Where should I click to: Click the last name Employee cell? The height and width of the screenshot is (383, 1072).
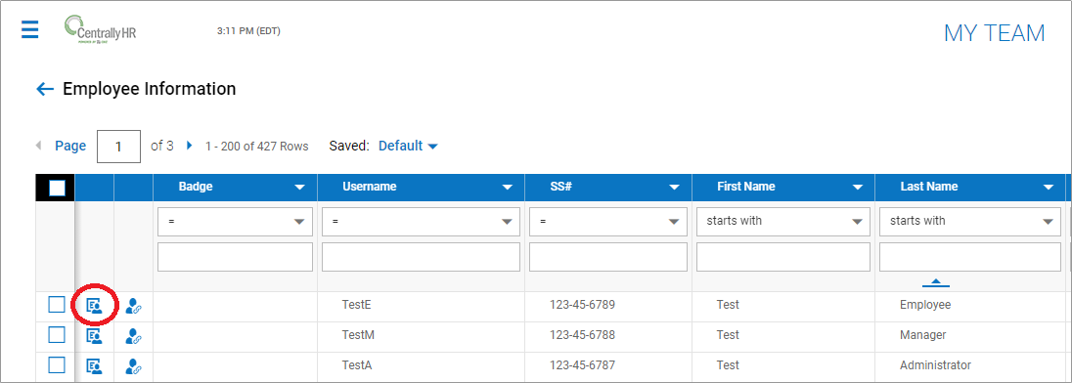coord(925,305)
